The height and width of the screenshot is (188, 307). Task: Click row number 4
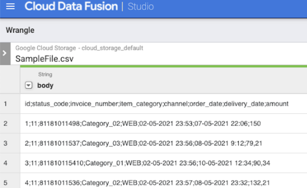5,163
